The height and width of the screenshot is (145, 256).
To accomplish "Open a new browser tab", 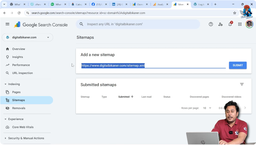I will [x=215, y=4].
